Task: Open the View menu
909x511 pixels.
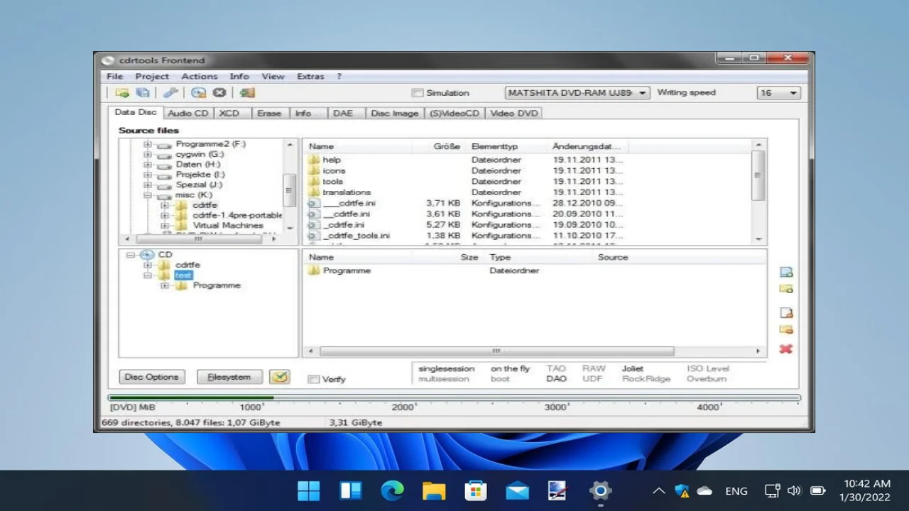Action: click(273, 76)
